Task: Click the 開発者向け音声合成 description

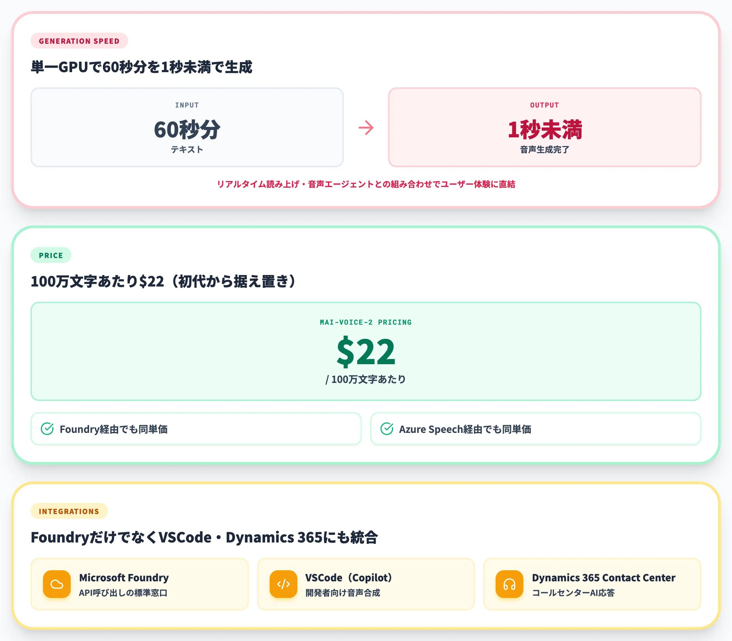Action: click(343, 593)
